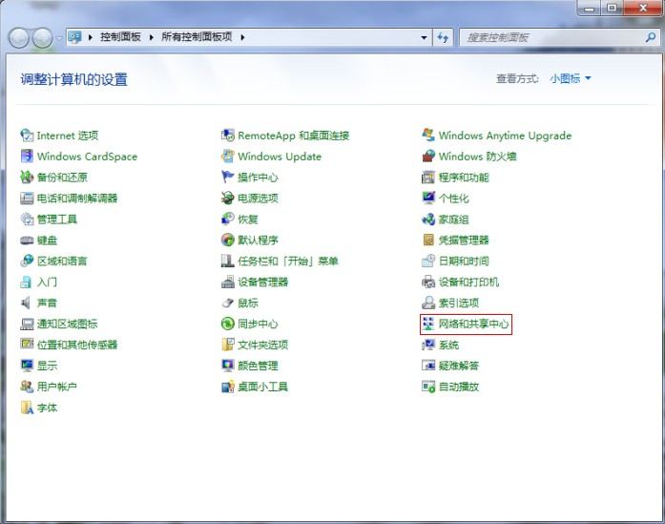Click the 自动播放 icon
The height and width of the screenshot is (524, 665).
click(428, 387)
